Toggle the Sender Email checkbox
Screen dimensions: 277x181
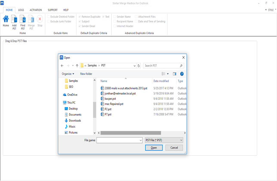coord(80,26)
